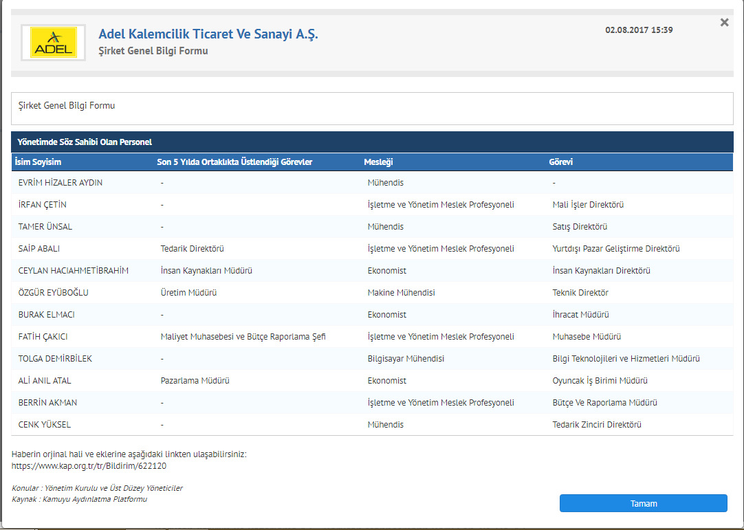This screenshot has width=744, height=530.
Task: Select the name SAİP ABALI
Action: [39, 249]
